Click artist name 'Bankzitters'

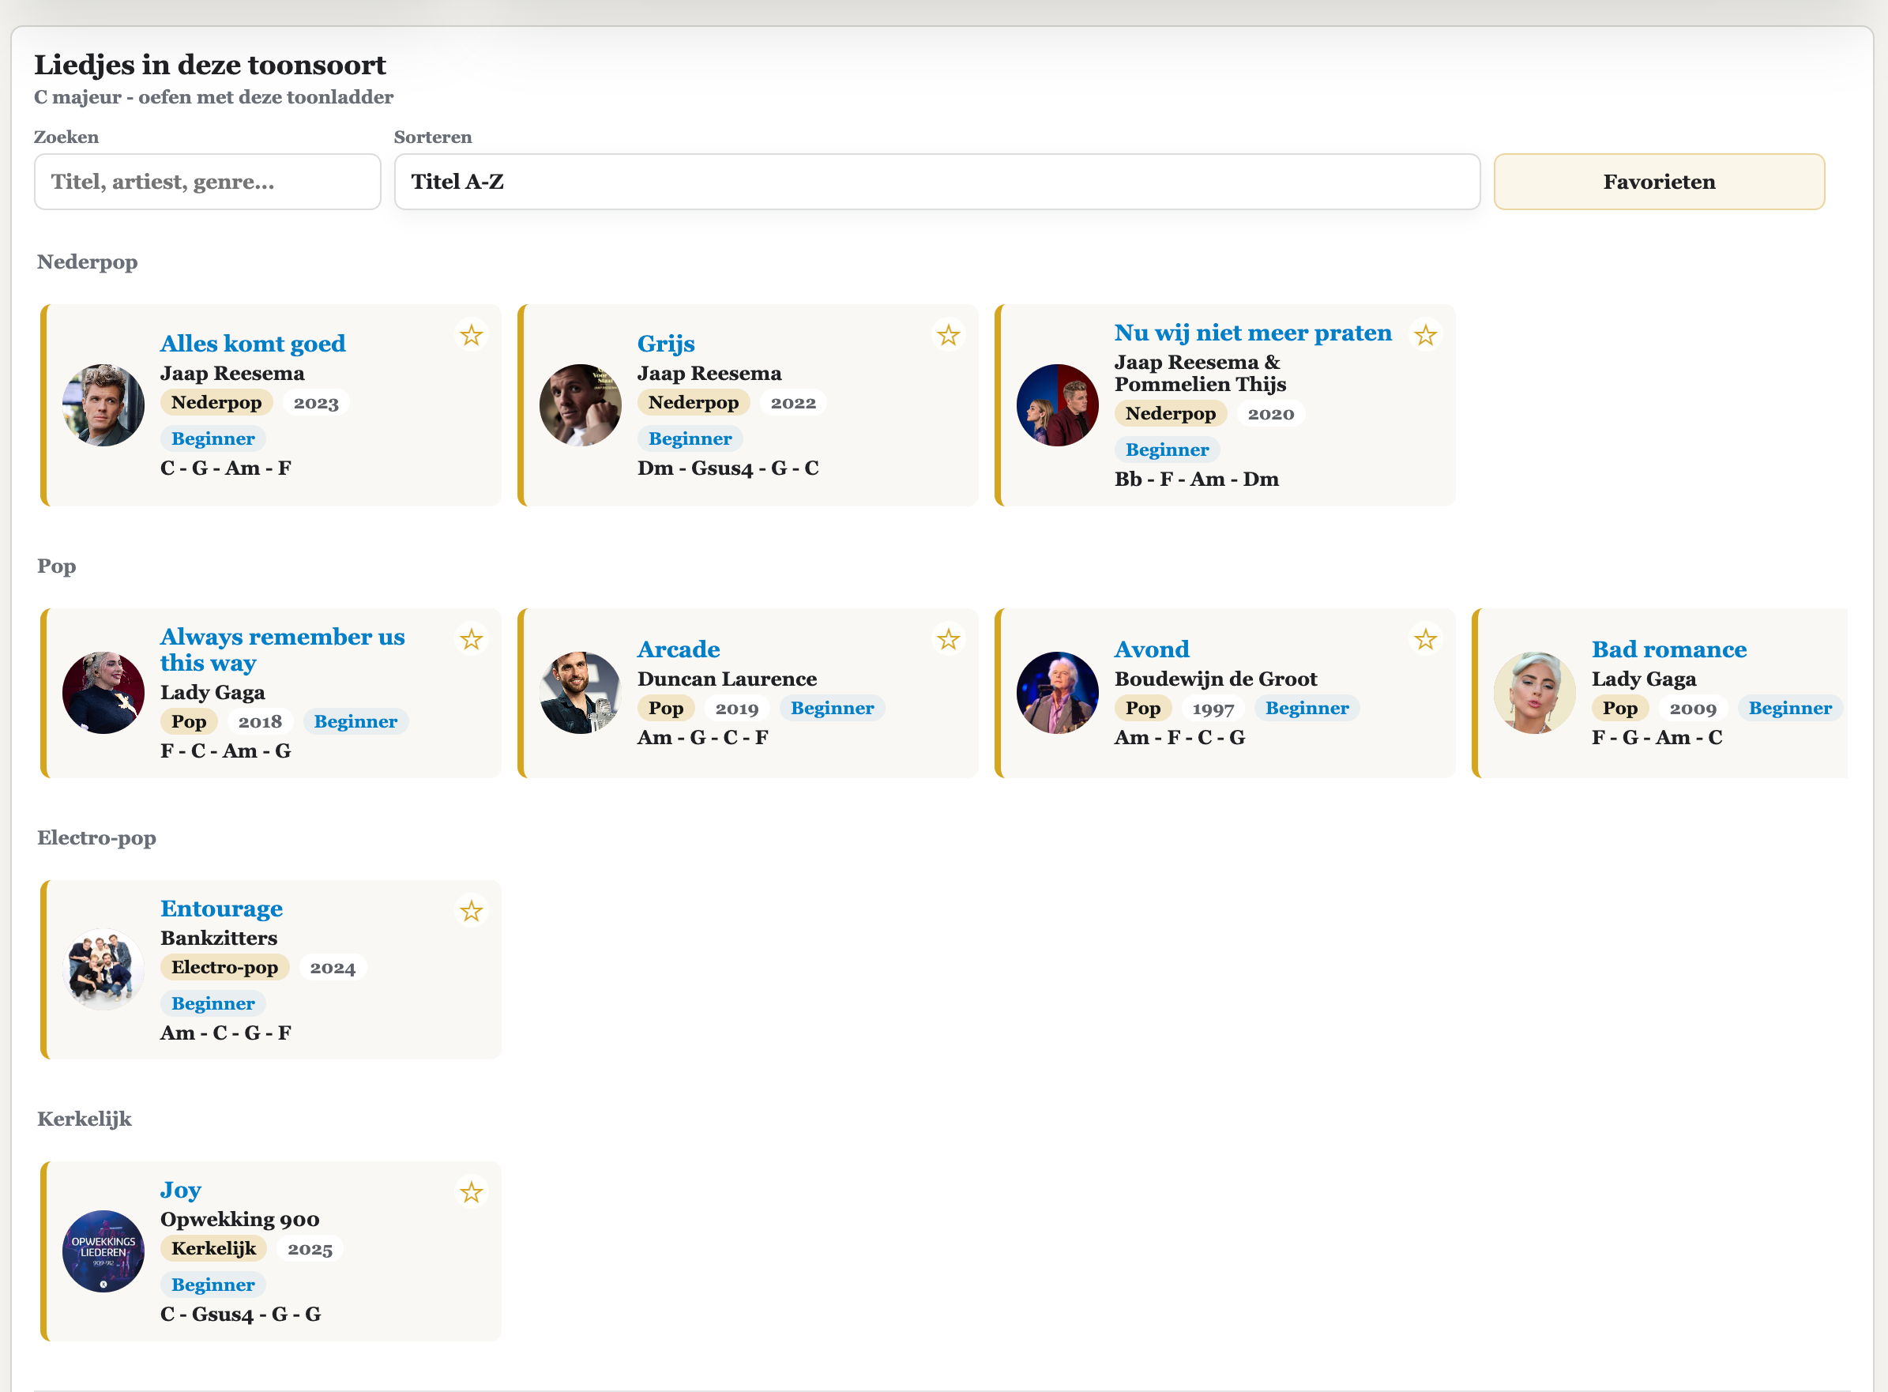tap(219, 939)
